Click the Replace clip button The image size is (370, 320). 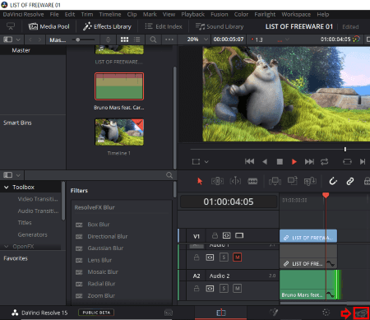click(x=310, y=181)
